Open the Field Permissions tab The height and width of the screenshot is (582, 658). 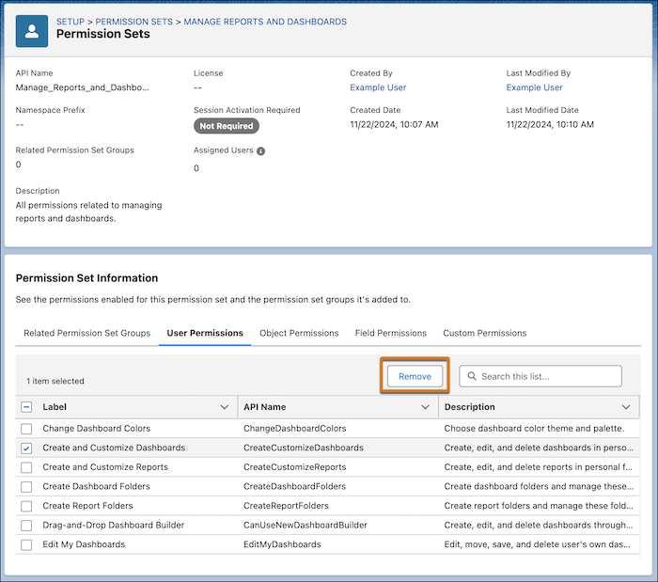(x=391, y=333)
